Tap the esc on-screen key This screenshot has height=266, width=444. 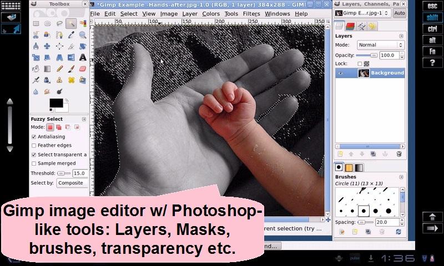(x=432, y=6)
